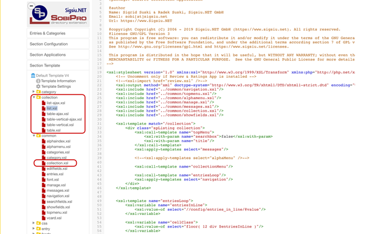Click the entry folder icon
The height and width of the screenshot is (234, 379).
pos(38,229)
